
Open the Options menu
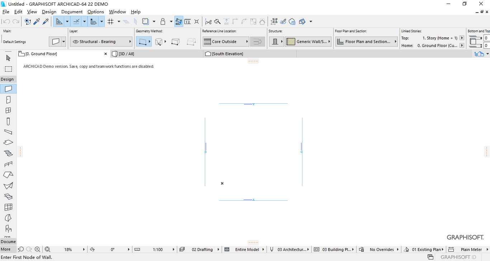click(x=96, y=12)
